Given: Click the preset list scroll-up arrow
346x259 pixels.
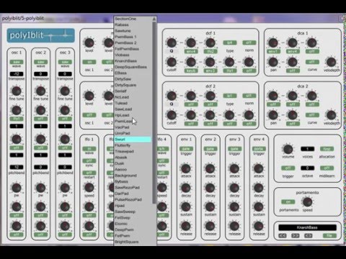Looking at the screenshot, I should [154, 19].
